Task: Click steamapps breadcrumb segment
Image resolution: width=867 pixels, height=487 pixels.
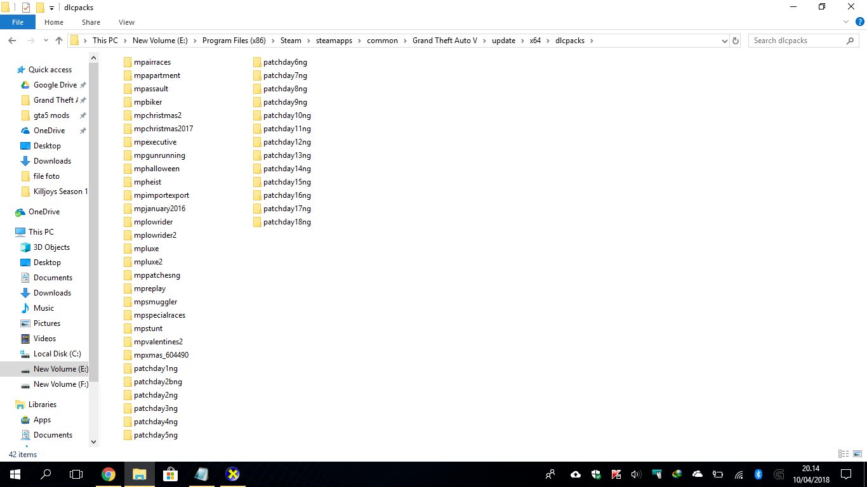Action: [x=334, y=41]
